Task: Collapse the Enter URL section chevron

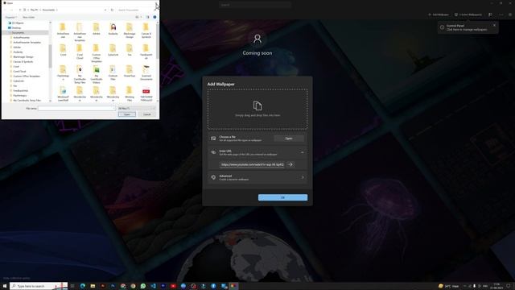Action: coord(303,152)
